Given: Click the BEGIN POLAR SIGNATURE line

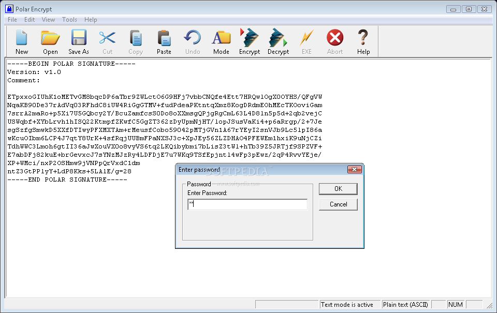Looking at the screenshot, I should (71, 64).
